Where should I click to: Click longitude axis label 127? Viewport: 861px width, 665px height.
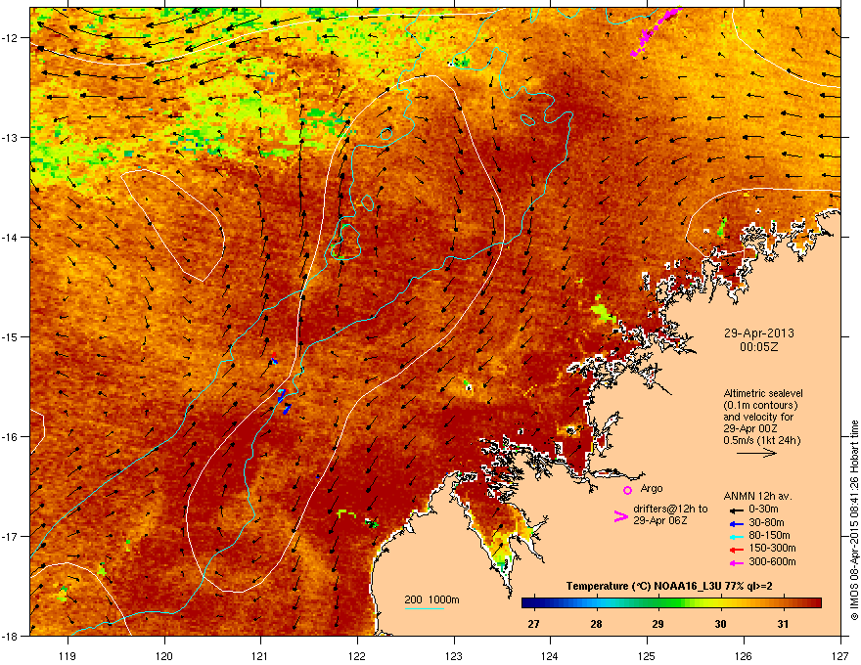840,655
